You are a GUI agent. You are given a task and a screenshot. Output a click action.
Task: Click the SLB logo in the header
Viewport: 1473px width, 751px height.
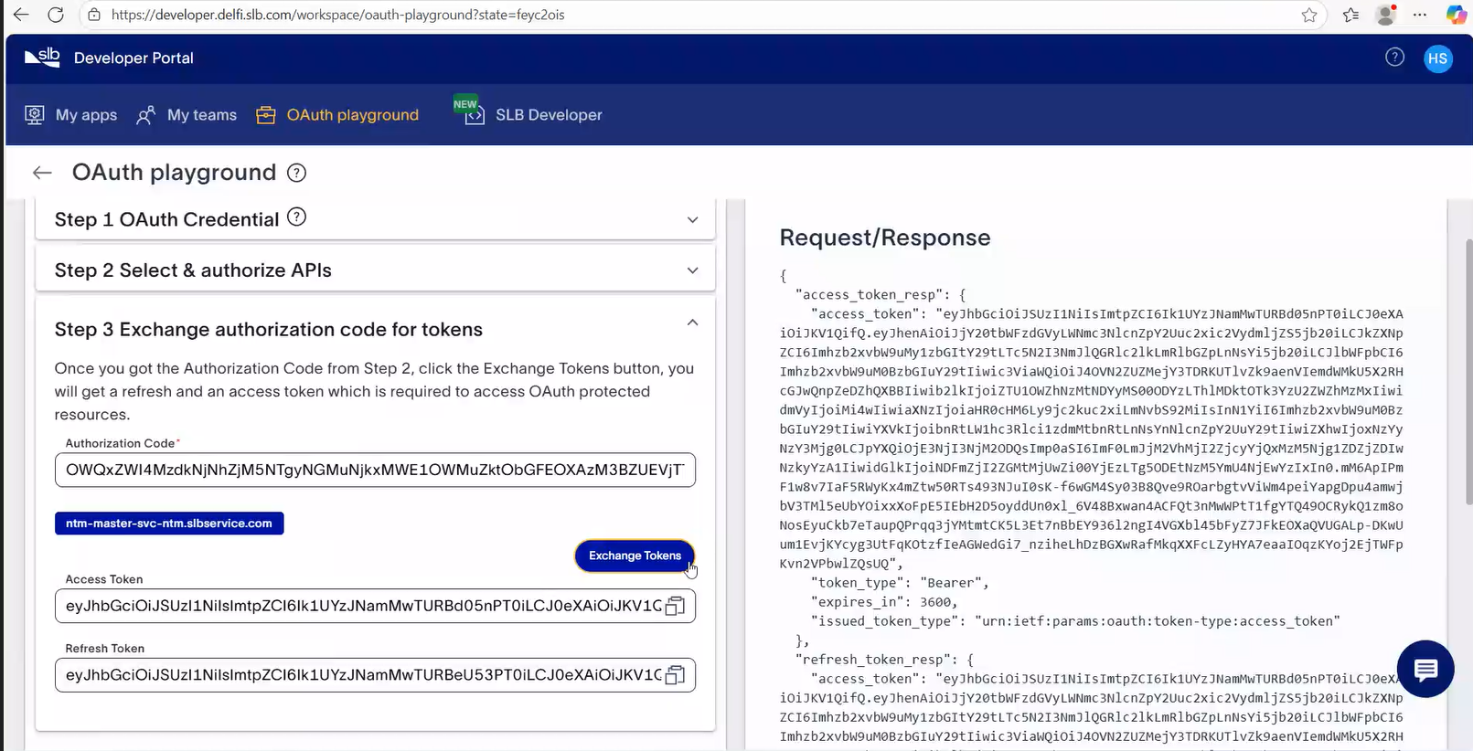pyautogui.click(x=42, y=58)
